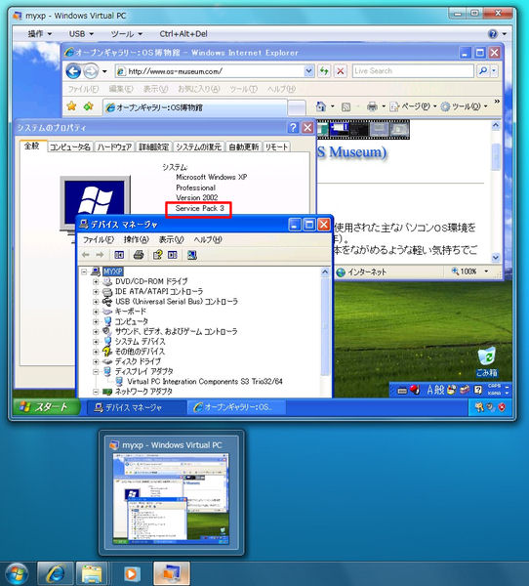This screenshot has height=586, width=529.
Task: Open Internet Explorer from Windows 7 taskbar
Action: click(56, 573)
